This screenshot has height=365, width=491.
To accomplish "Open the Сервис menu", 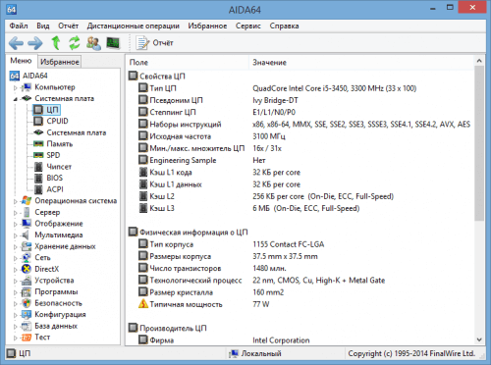I will click(x=248, y=26).
